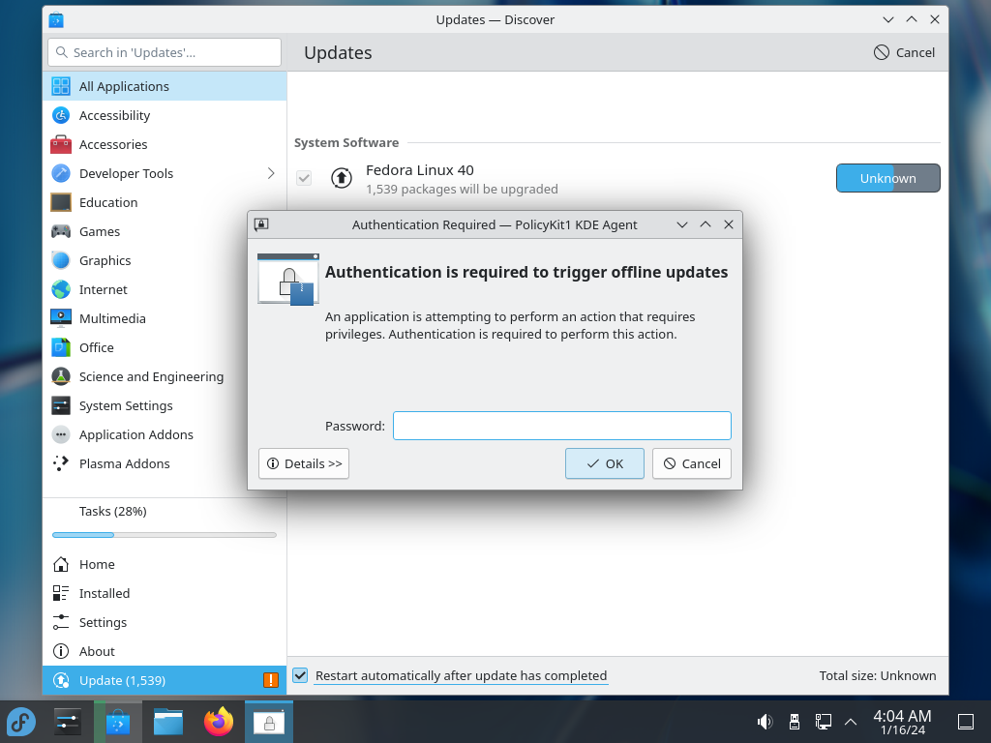This screenshot has height=743, width=991.
Task: Click the Total size: Unknown text
Action: [878, 675]
